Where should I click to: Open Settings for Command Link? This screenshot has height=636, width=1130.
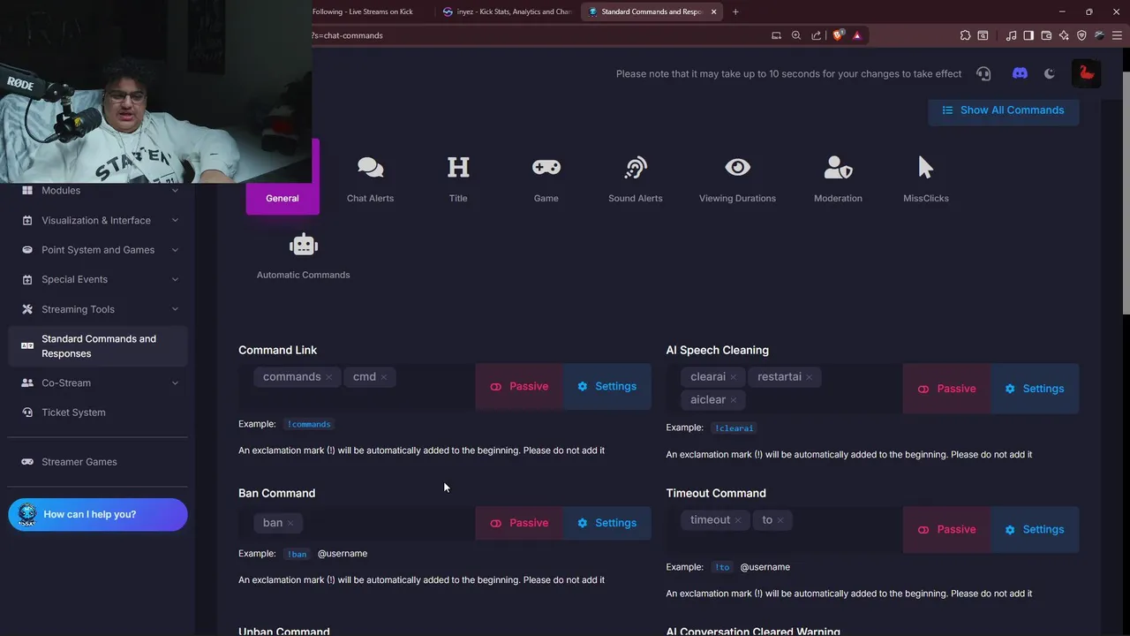(606, 387)
